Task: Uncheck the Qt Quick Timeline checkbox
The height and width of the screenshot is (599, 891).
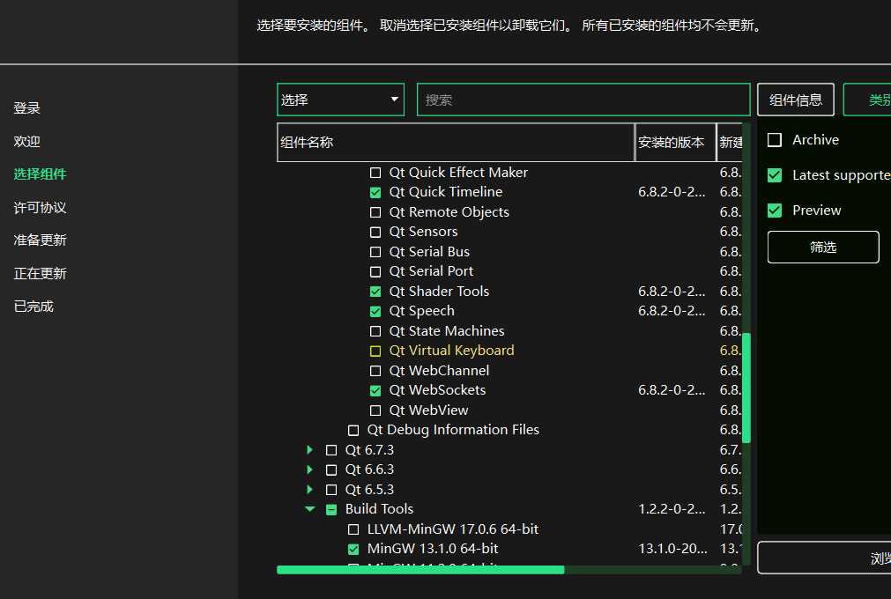Action: [375, 193]
